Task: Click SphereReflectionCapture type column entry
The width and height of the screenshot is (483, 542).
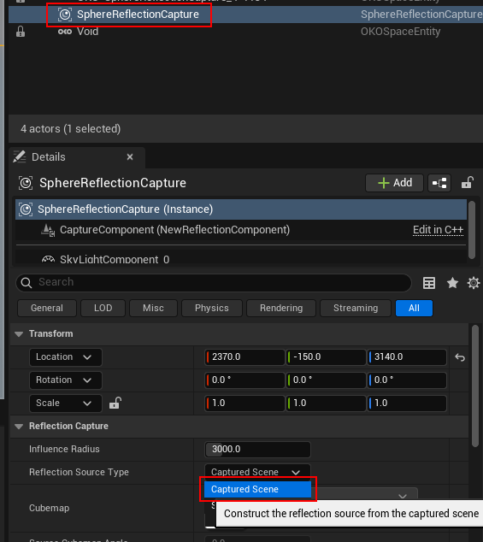Action: pos(421,15)
